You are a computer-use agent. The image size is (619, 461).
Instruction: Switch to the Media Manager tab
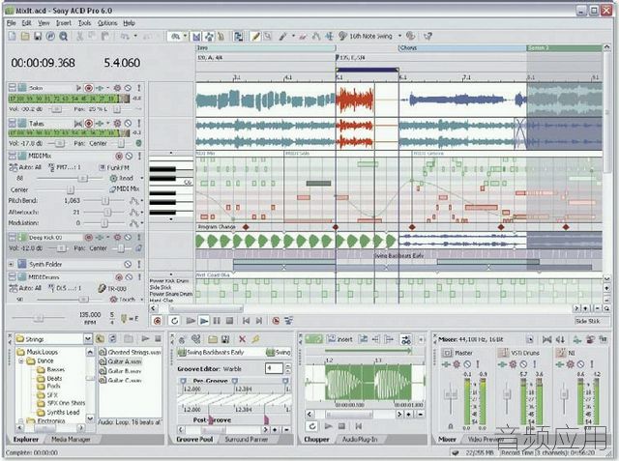[71, 440]
